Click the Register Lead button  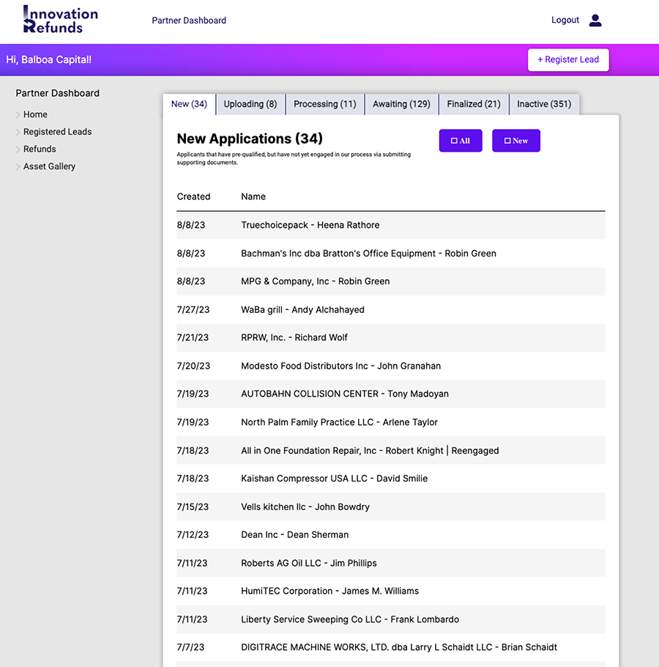568,60
